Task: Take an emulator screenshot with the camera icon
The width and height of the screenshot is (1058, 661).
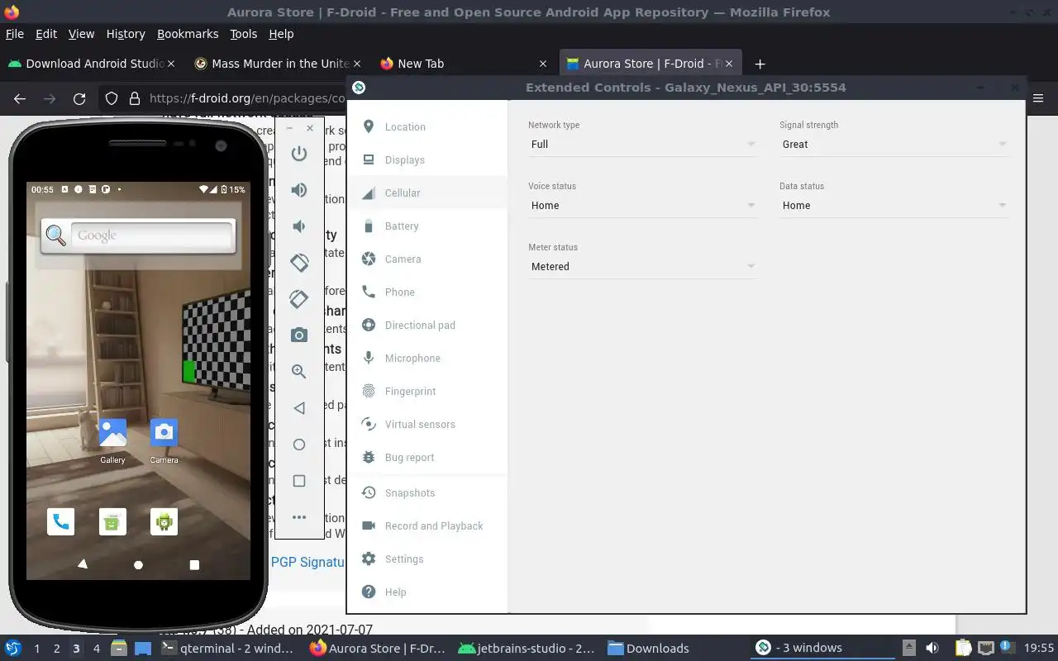Action: point(299,335)
